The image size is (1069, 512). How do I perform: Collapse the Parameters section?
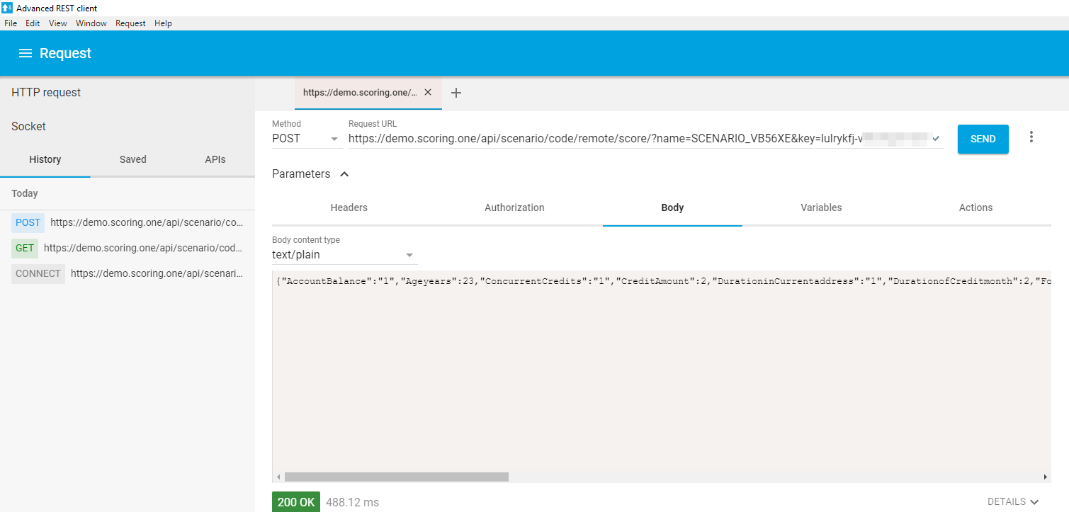point(344,174)
